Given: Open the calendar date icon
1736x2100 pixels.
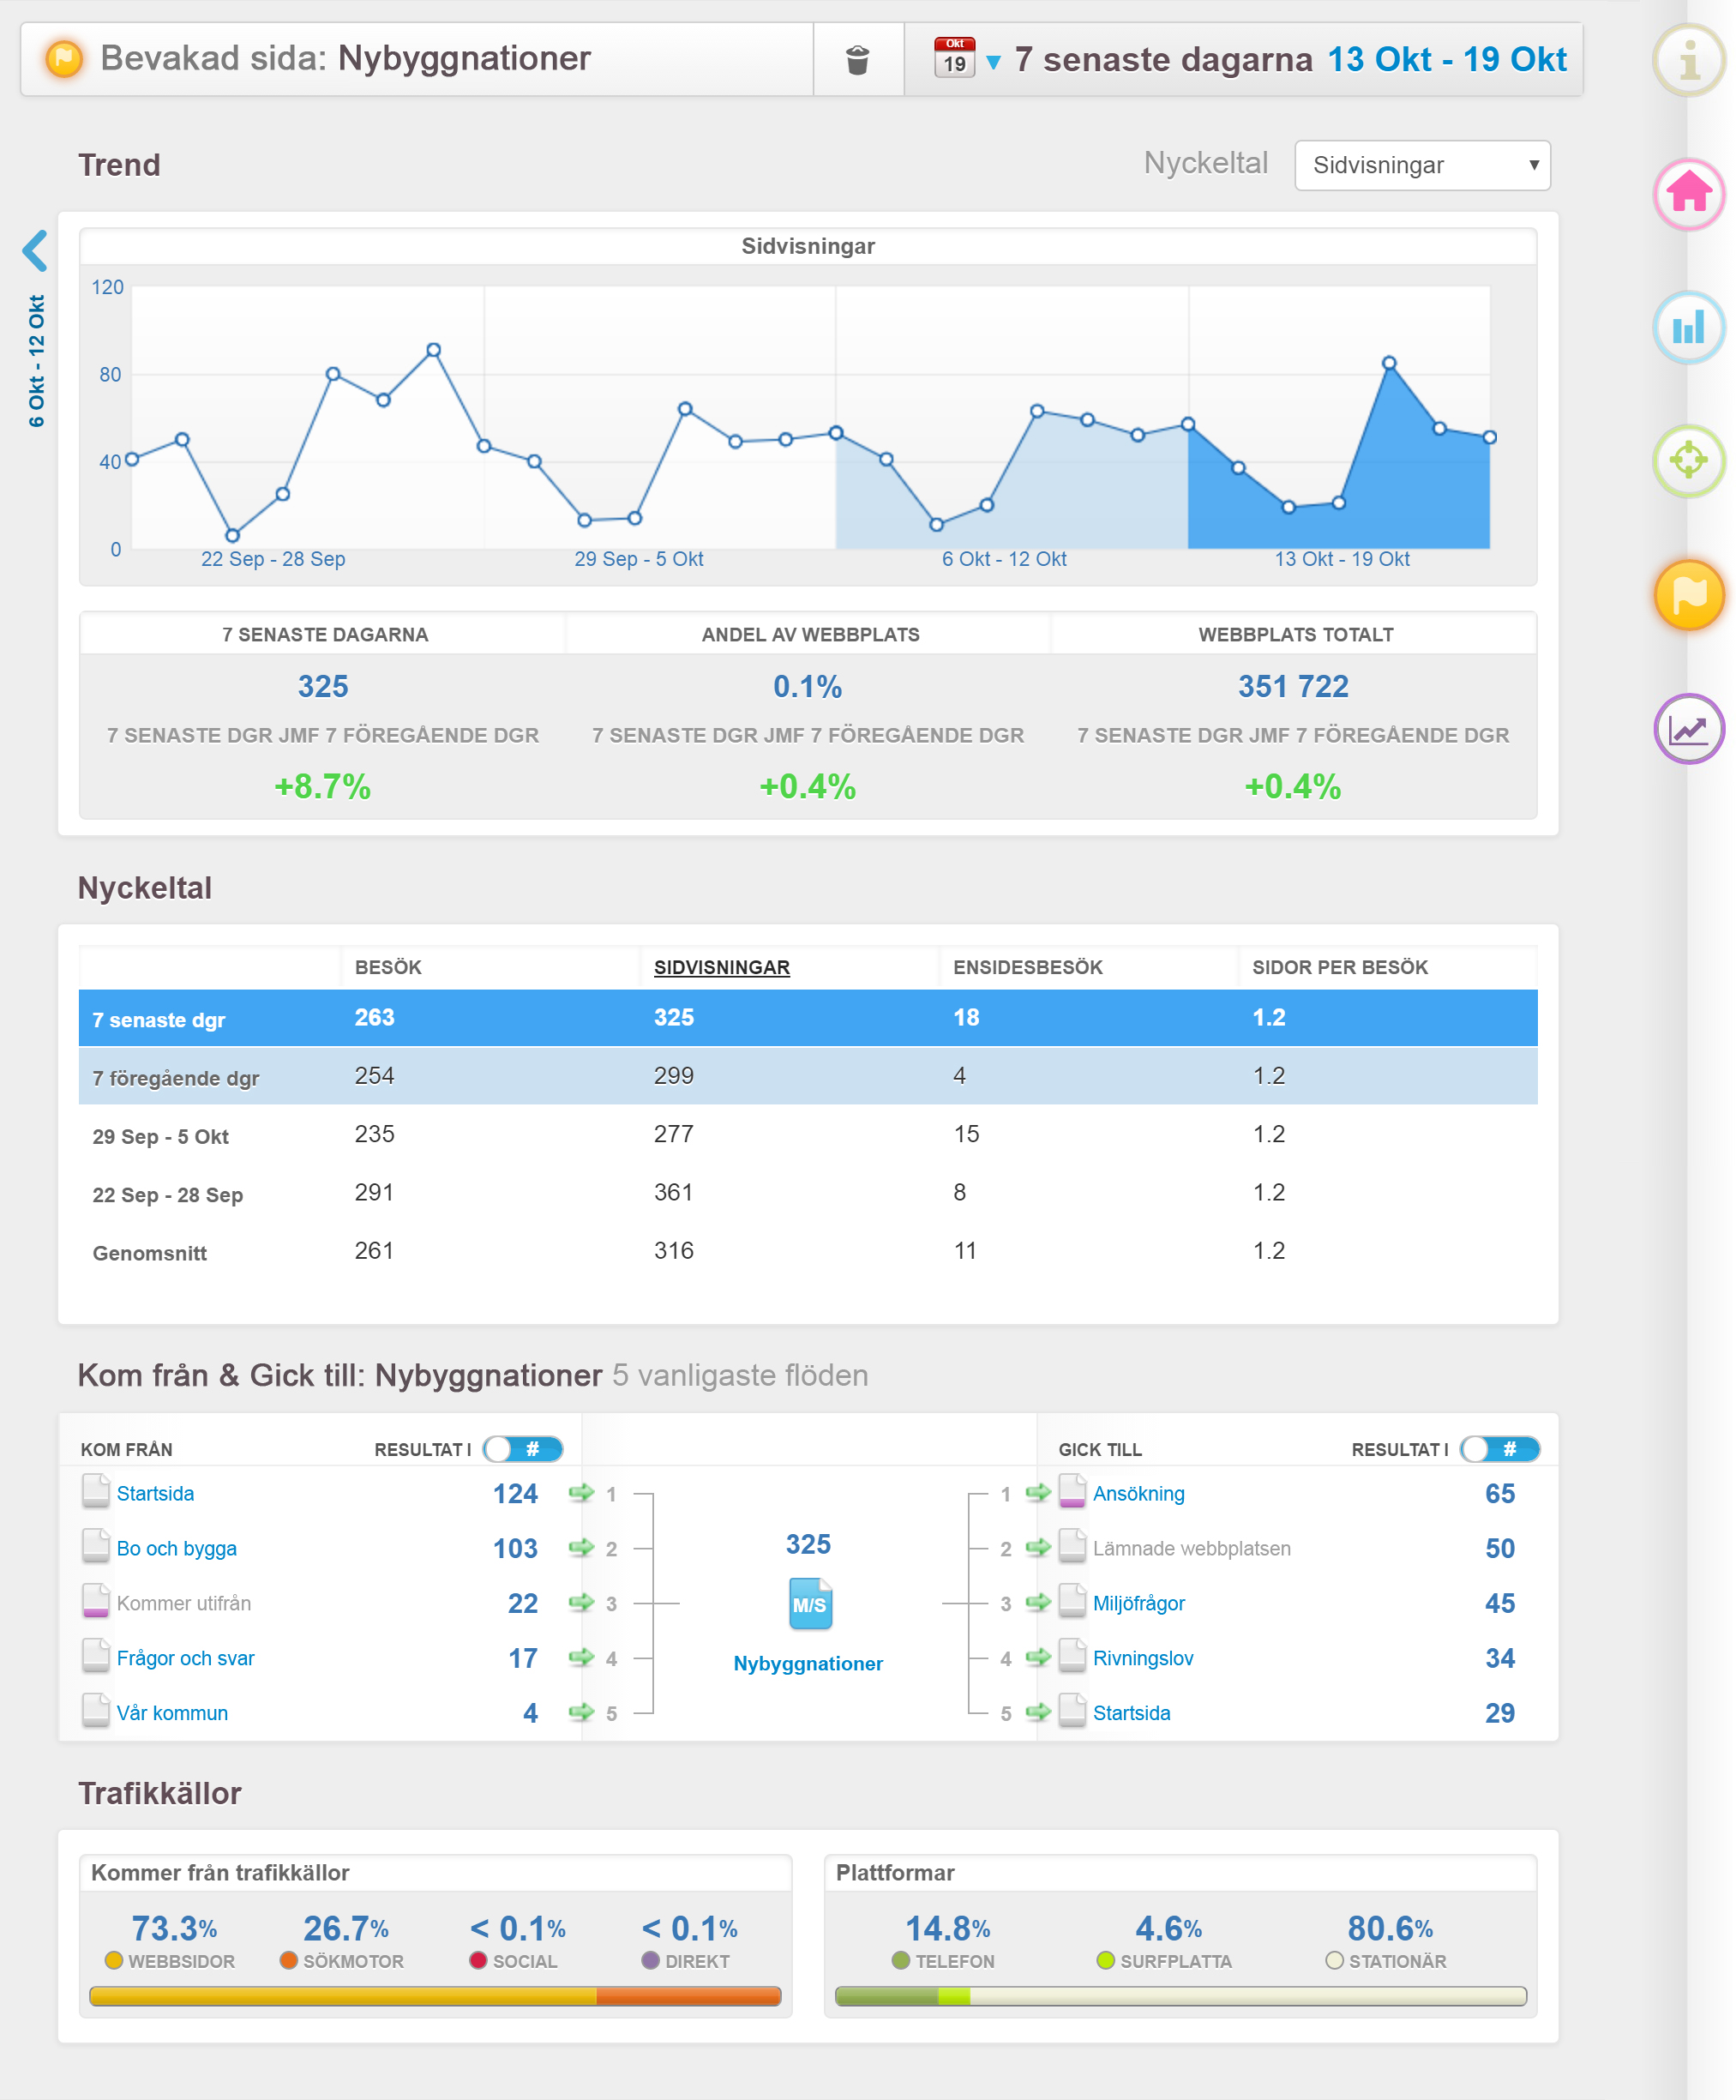Looking at the screenshot, I should [x=954, y=58].
